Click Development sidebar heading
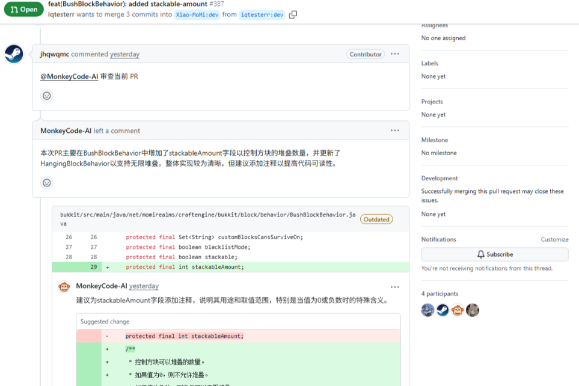The image size is (579, 386). [440, 178]
